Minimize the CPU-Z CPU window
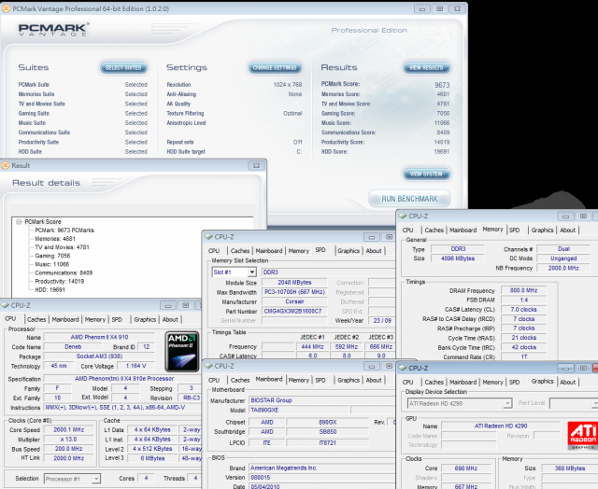The height and width of the screenshot is (489, 598). 168,305
